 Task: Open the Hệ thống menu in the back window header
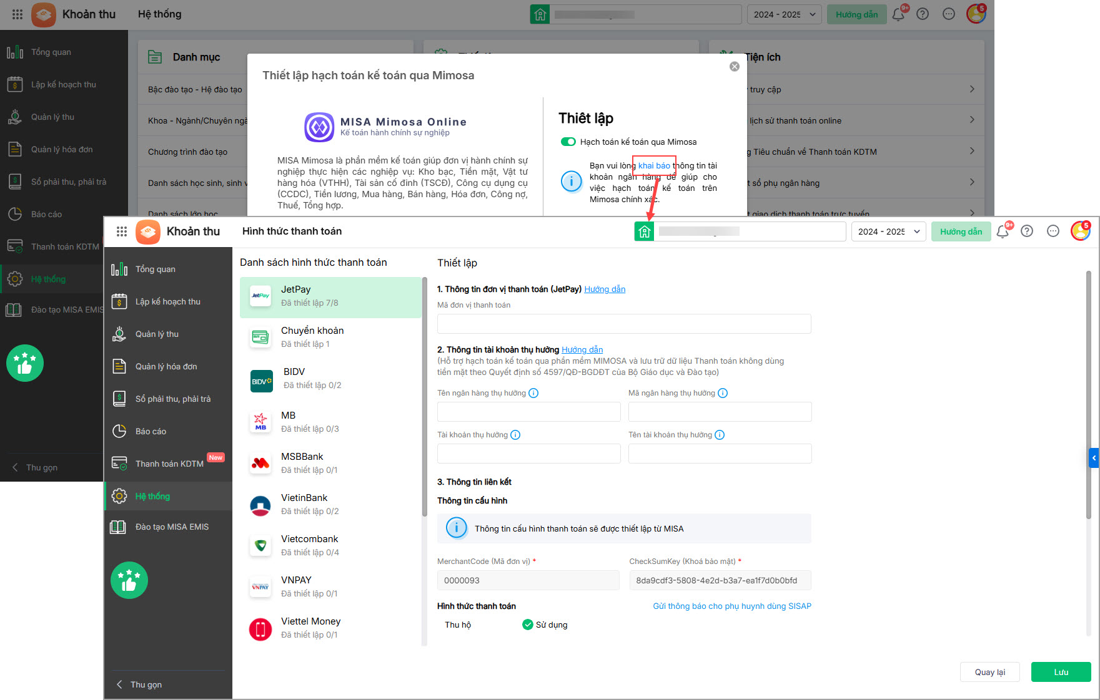click(x=160, y=14)
